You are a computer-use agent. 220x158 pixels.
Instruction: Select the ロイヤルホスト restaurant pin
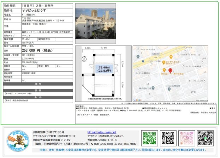click(x=163, y=62)
